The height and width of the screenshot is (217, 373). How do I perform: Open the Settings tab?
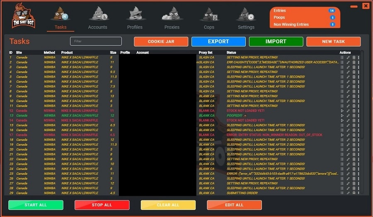pos(246,19)
